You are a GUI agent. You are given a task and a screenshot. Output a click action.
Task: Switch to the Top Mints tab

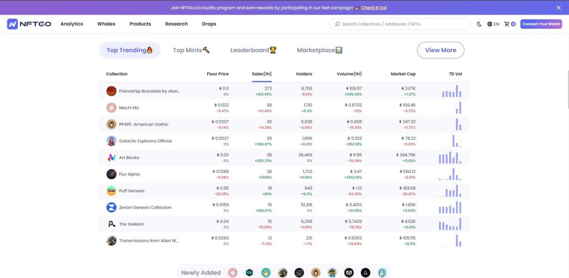point(191,50)
